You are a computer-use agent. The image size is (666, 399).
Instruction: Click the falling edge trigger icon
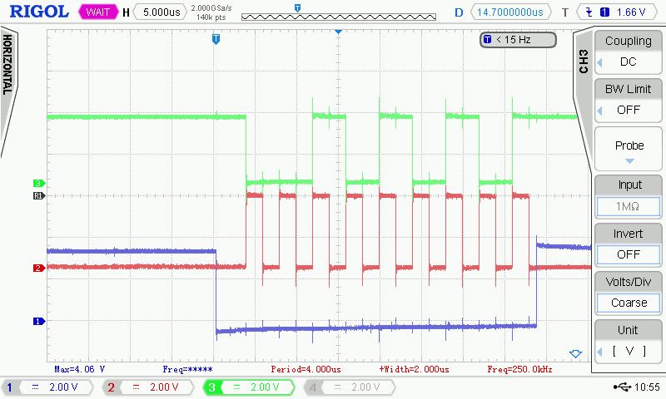point(589,12)
